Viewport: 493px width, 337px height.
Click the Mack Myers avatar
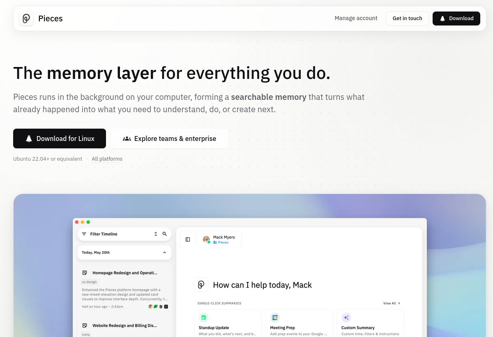(206, 239)
